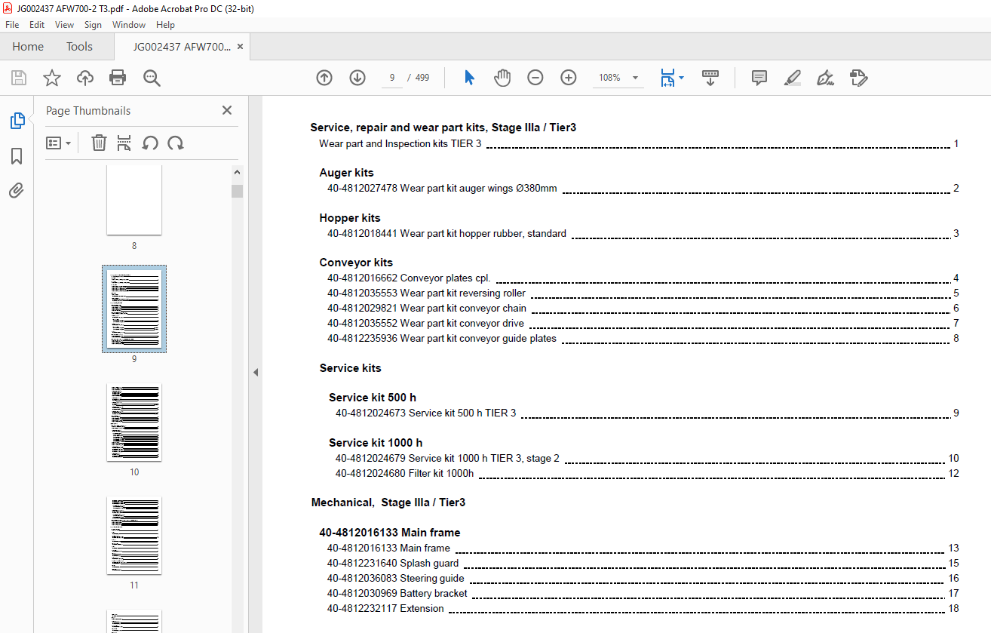Open the View menu
Viewport: 991px width, 633px height.
click(x=64, y=25)
